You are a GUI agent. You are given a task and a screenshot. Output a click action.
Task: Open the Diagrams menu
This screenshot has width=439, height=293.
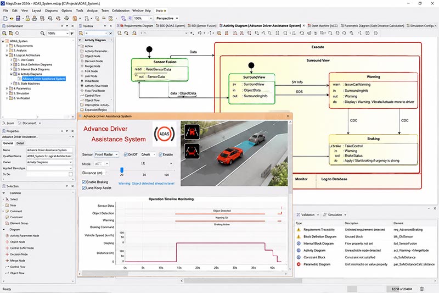51,10
